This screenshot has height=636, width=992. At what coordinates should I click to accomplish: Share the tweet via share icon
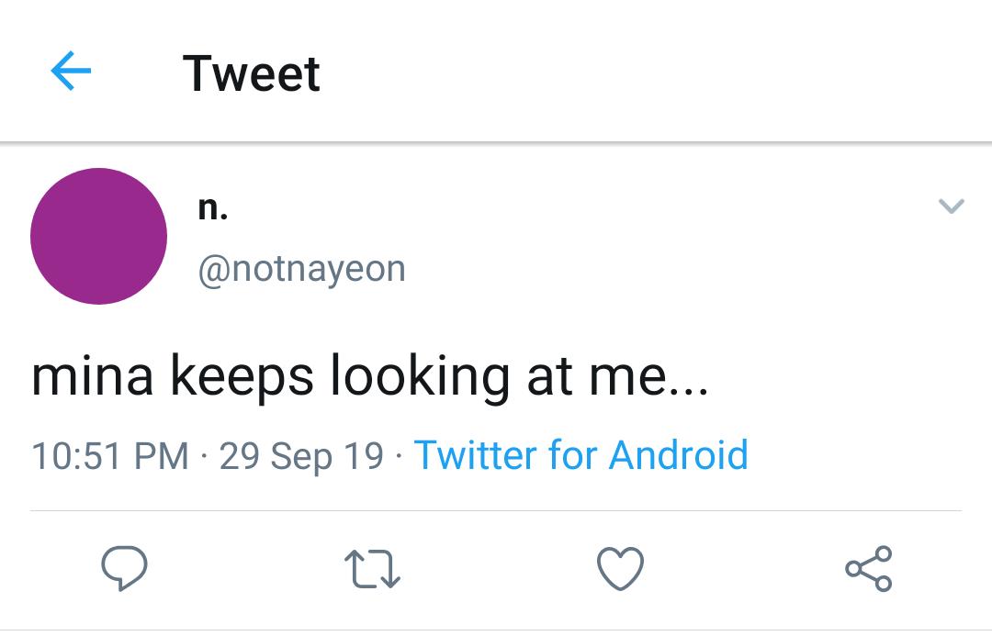pyautogui.click(x=868, y=568)
